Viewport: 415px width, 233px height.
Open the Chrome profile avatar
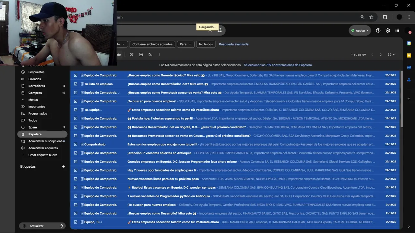click(x=399, y=17)
